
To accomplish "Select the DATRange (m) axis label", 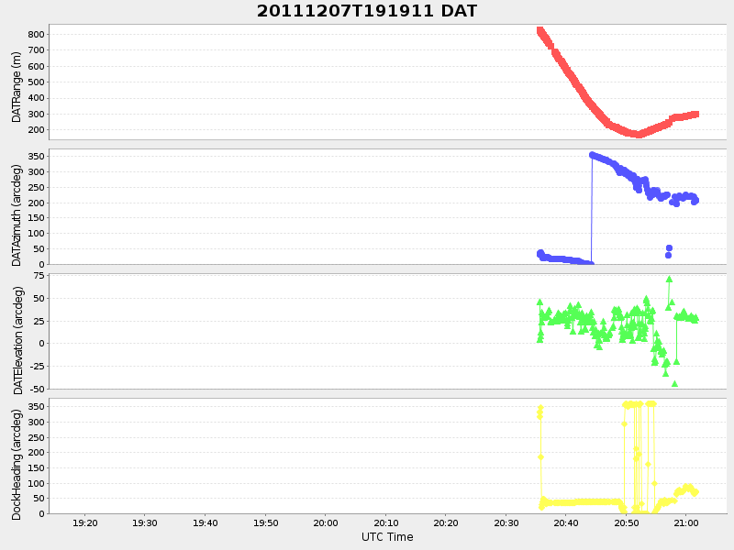I will pyautogui.click(x=17, y=86).
